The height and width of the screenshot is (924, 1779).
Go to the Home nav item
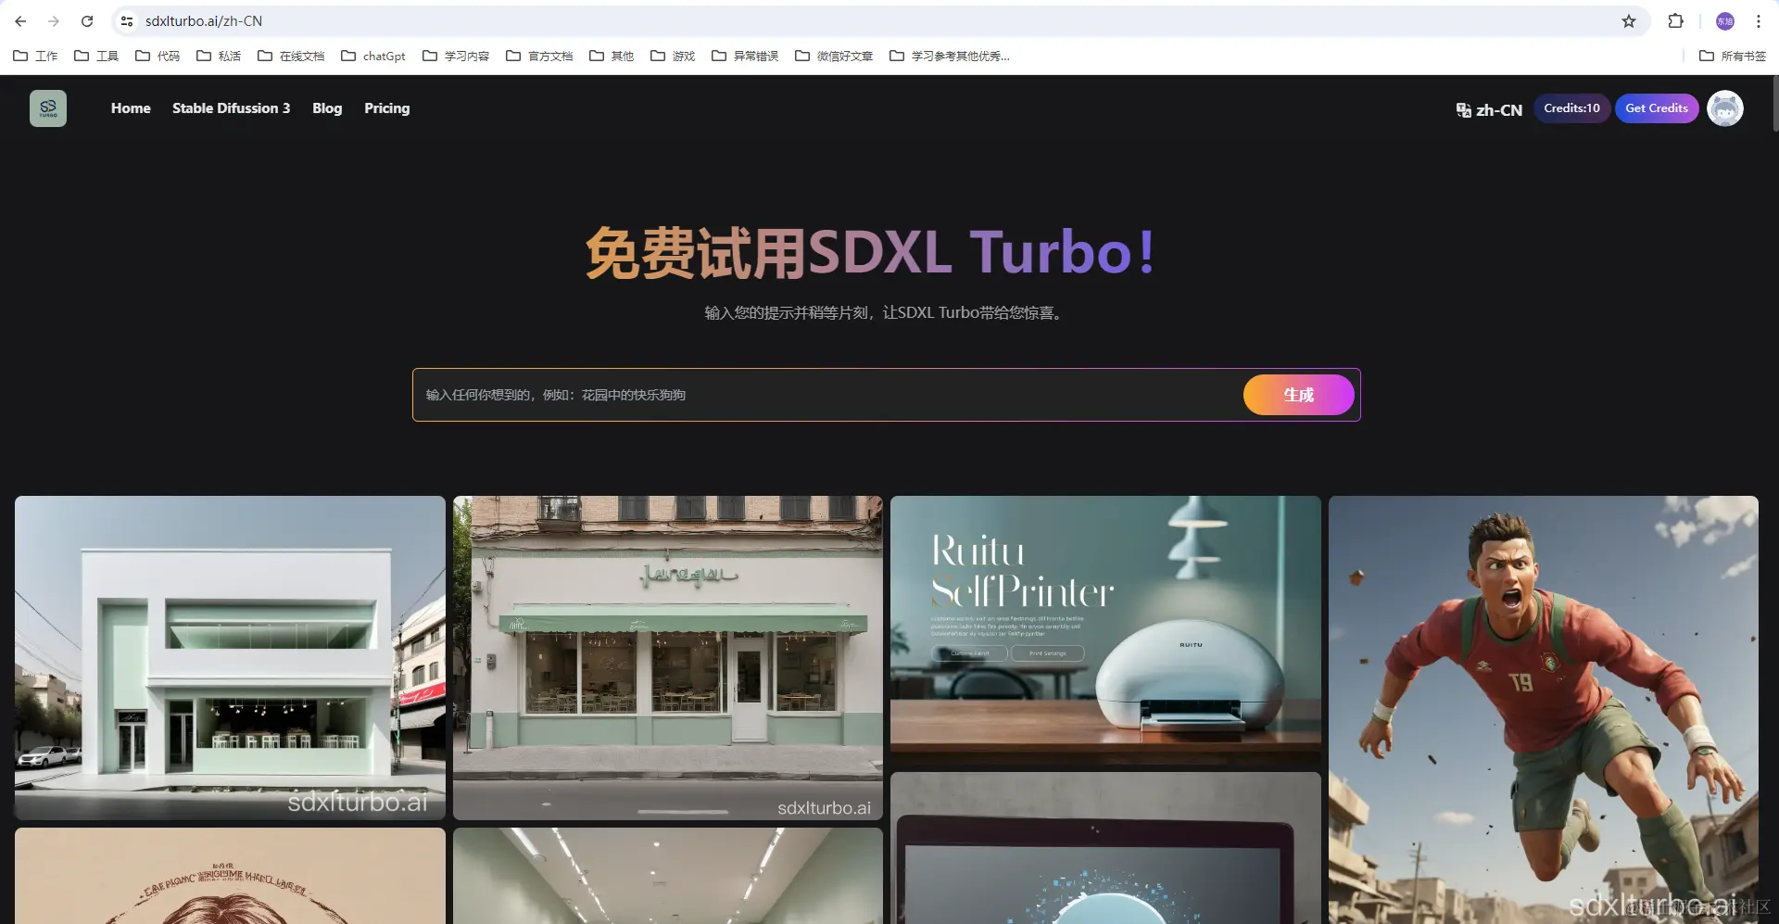click(x=131, y=108)
